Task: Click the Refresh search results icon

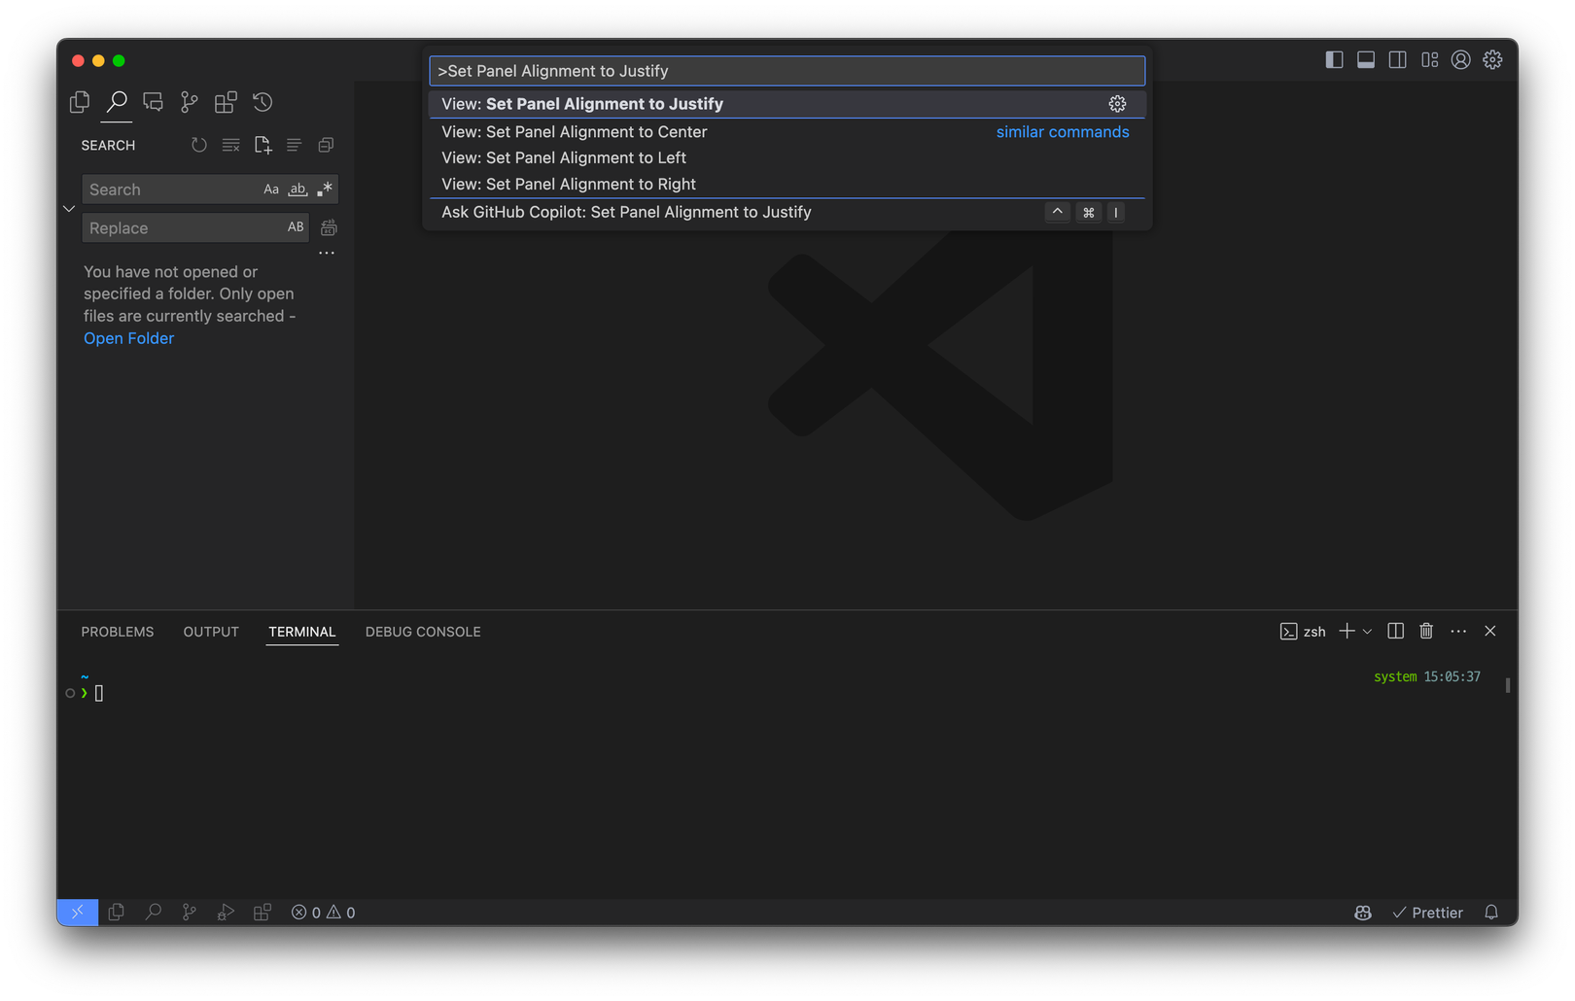Action: pyautogui.click(x=199, y=145)
